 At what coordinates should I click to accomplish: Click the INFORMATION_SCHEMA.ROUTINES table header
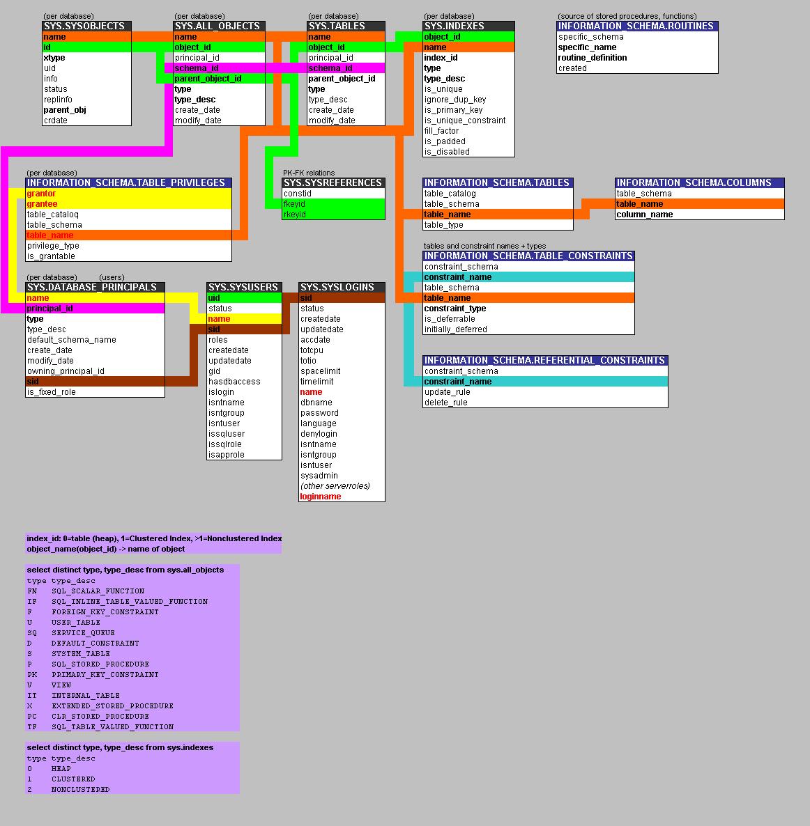636,26
